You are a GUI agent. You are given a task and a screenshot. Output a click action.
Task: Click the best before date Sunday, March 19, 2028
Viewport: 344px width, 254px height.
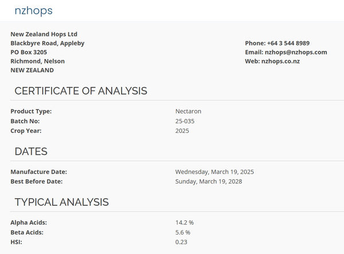point(209,181)
